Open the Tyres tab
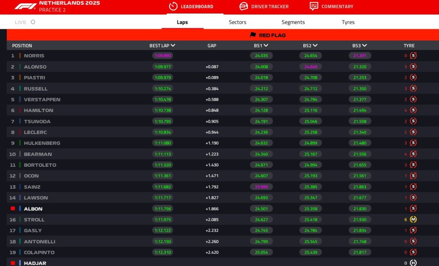Screen dimensions: 439x266 pos(348,22)
